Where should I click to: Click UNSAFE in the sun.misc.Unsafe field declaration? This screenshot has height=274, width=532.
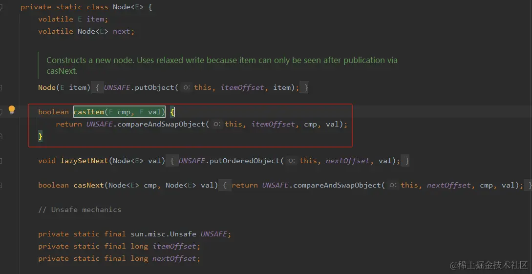click(x=214, y=234)
